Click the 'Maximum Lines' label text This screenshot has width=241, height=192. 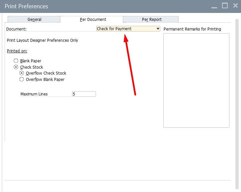click(34, 94)
